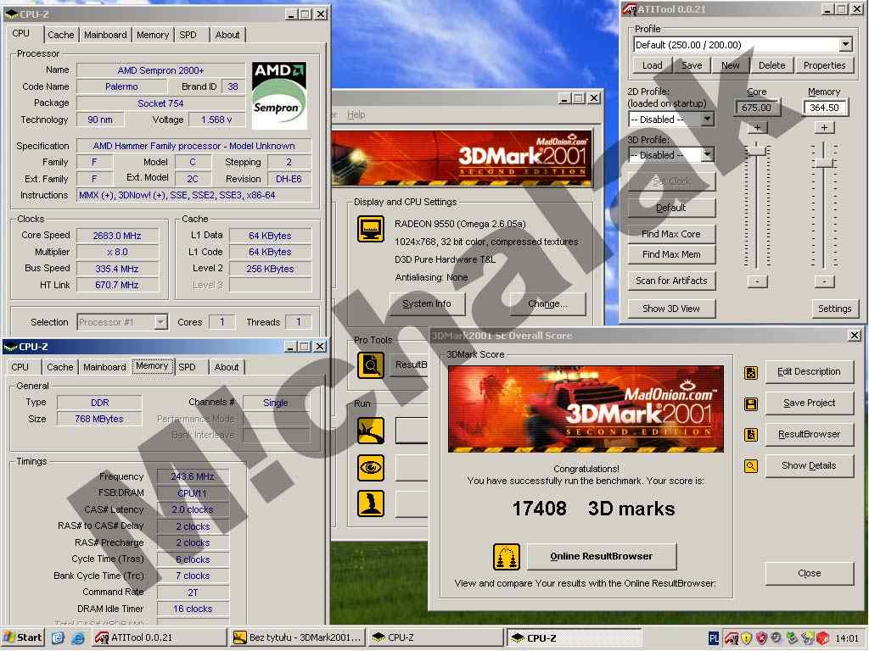Viewport: 869px width, 651px height.
Task: Click Show Details button
Action: pos(809,466)
